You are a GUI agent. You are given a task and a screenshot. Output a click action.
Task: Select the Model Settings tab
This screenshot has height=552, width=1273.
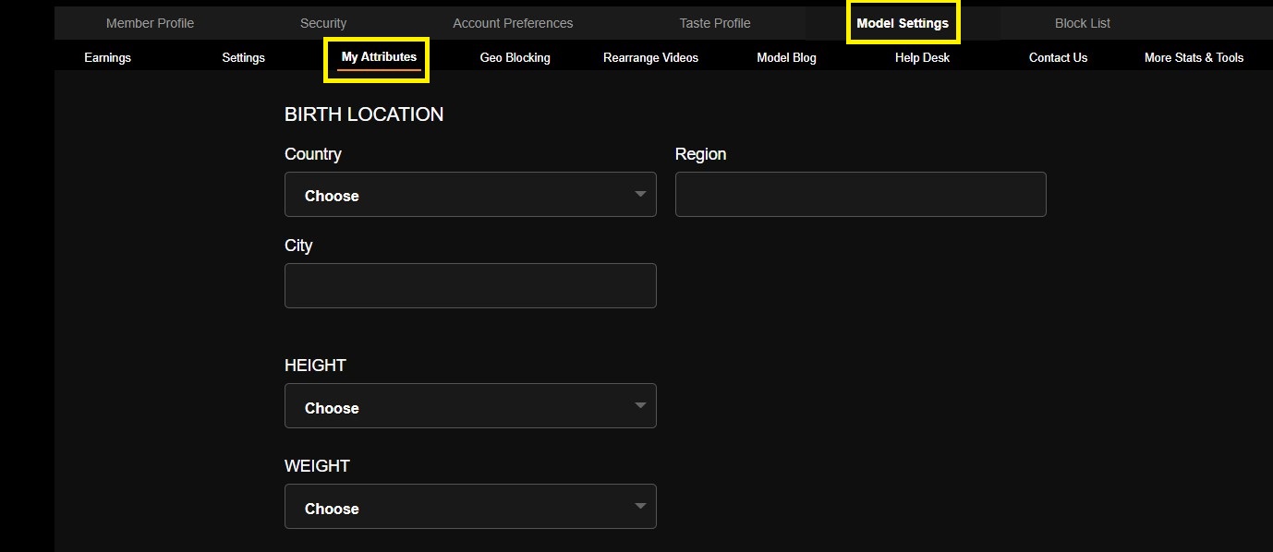coord(903,23)
